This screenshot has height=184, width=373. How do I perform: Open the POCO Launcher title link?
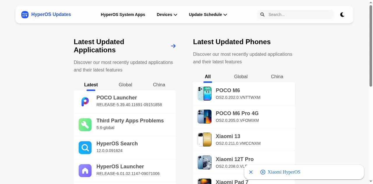tap(117, 98)
